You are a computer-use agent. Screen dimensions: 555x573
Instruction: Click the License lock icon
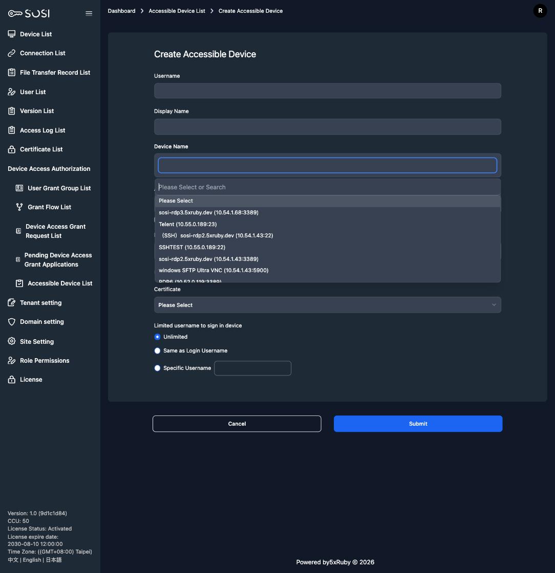(x=12, y=379)
